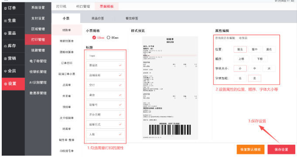Choose 商家结算单 receipt type
Viewport: 297px width, 160px height.
[x=67, y=41]
